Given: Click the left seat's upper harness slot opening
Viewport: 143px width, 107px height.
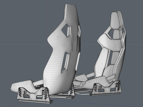Looking at the screenshot, I should (x=66, y=30).
